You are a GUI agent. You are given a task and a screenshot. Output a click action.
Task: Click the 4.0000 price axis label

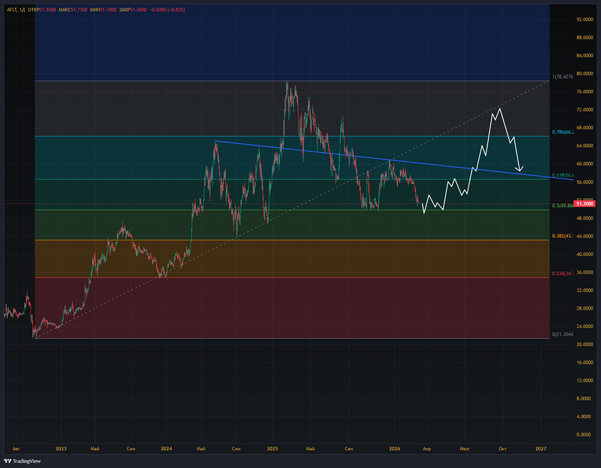[x=585, y=417]
